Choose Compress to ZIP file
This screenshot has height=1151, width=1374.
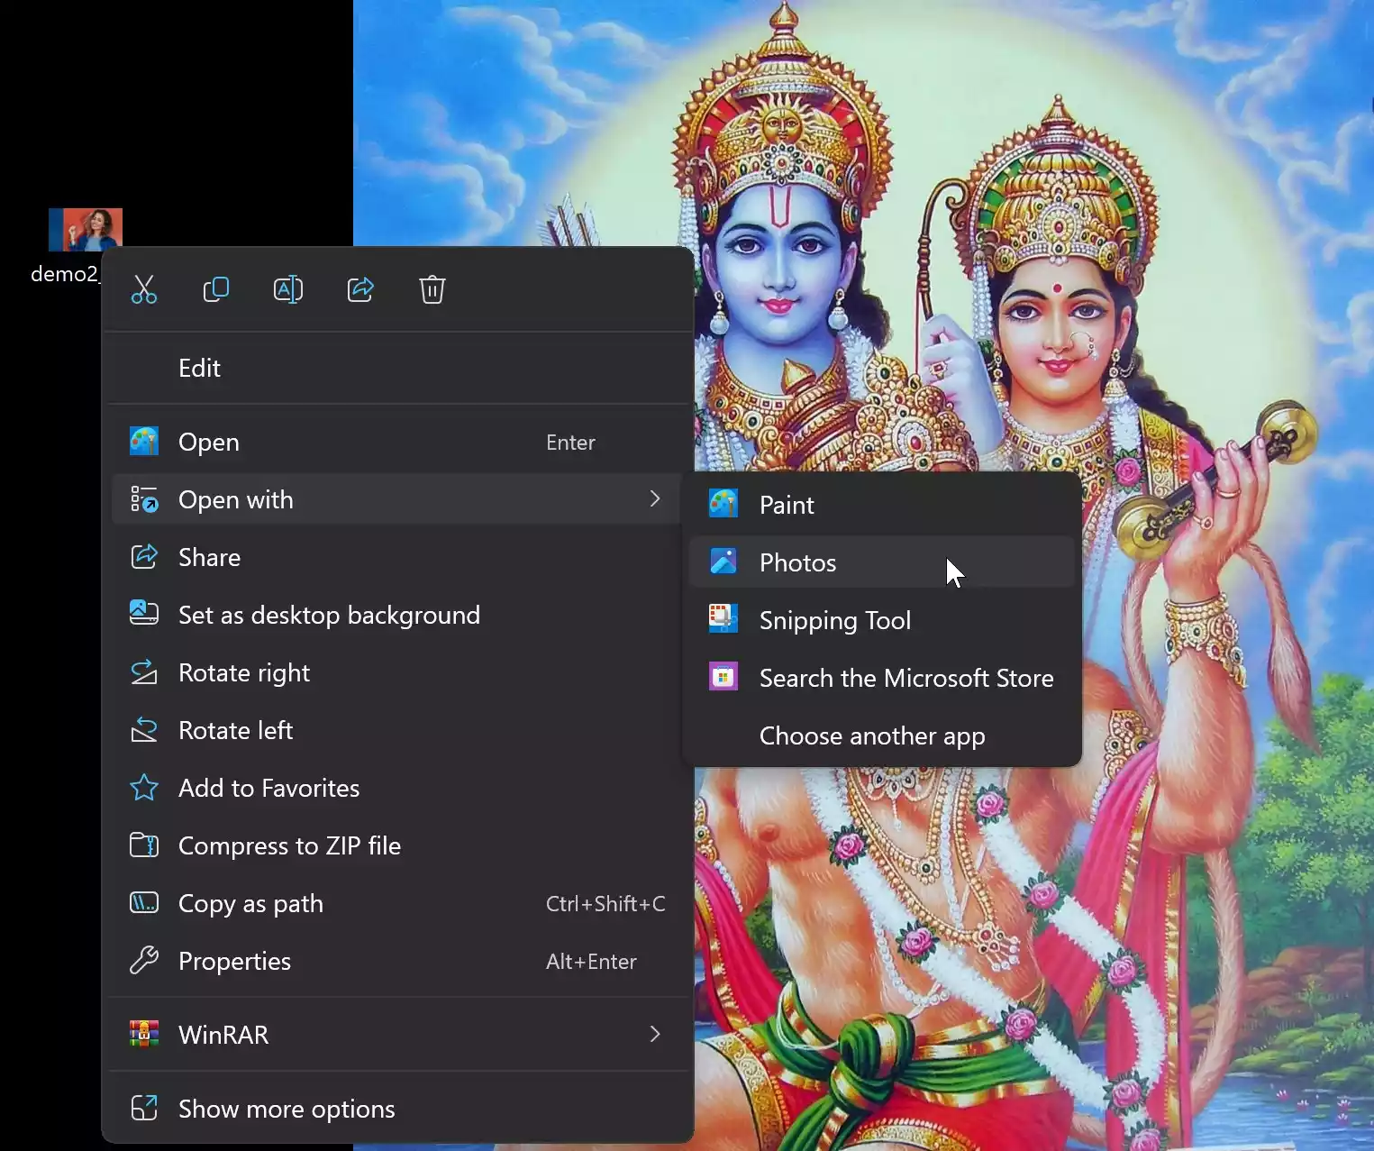pyautogui.click(x=397, y=845)
